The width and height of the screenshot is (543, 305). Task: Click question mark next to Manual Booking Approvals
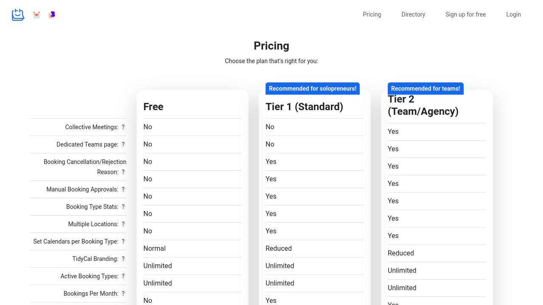123,189
